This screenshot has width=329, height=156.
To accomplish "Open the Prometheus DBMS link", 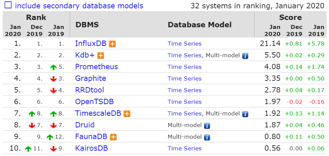I will coord(96,67).
